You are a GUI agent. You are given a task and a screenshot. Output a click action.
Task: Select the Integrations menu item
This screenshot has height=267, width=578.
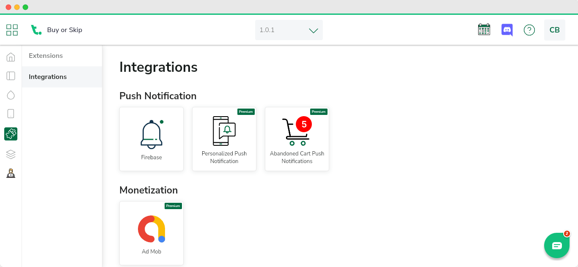click(48, 77)
